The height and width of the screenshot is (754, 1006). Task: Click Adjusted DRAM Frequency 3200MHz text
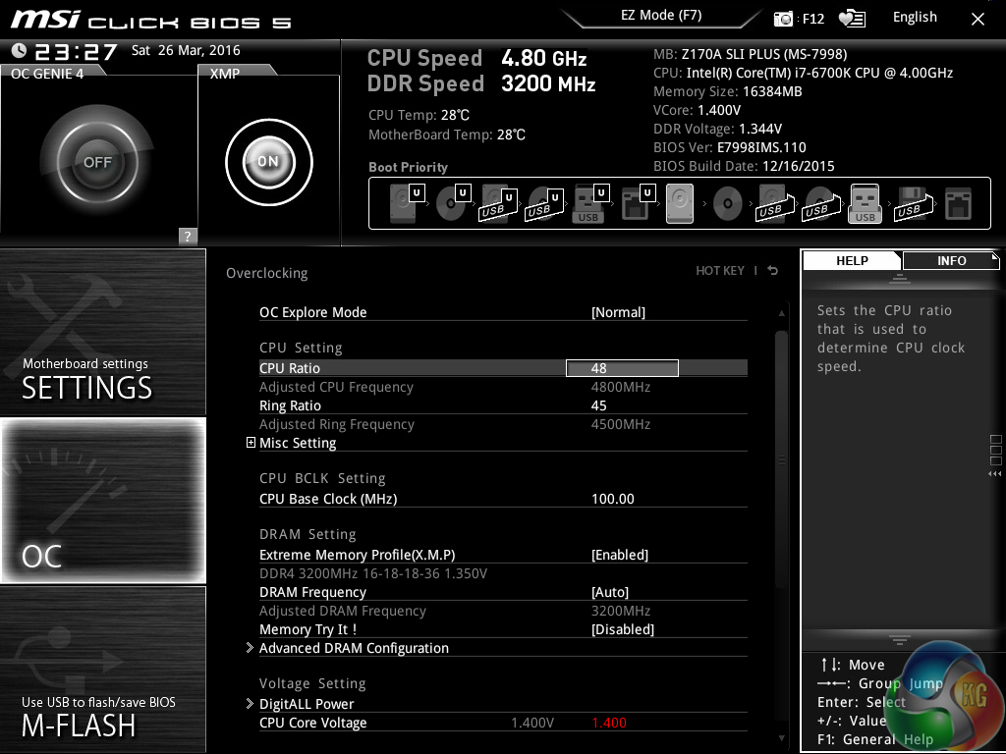621,611
